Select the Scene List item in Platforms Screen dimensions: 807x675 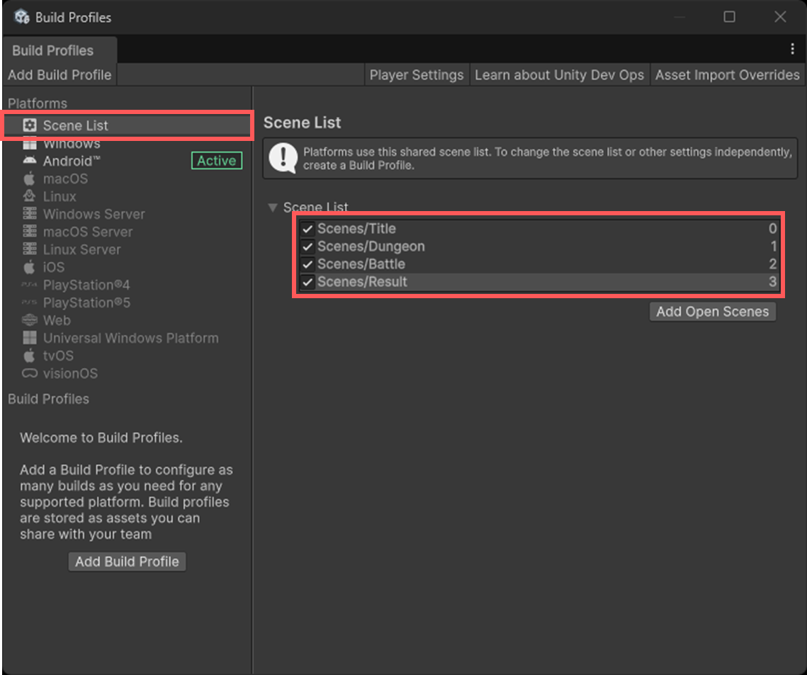pos(75,125)
